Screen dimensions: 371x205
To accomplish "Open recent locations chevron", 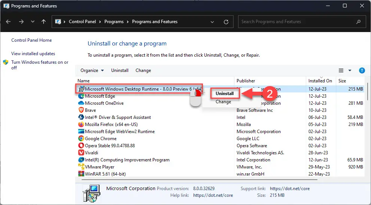I will click(33, 22).
